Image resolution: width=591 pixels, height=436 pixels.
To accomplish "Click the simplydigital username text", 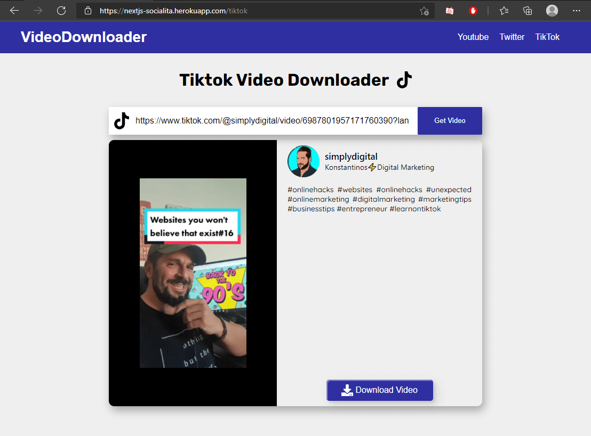I will 351,157.
